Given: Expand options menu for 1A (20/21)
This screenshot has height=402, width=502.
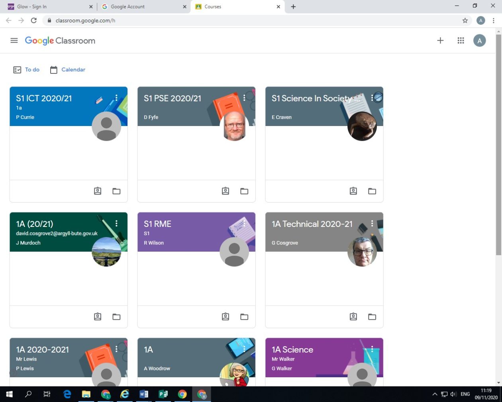Looking at the screenshot, I should click(x=116, y=223).
